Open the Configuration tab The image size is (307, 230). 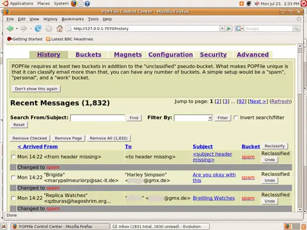pos(171,55)
